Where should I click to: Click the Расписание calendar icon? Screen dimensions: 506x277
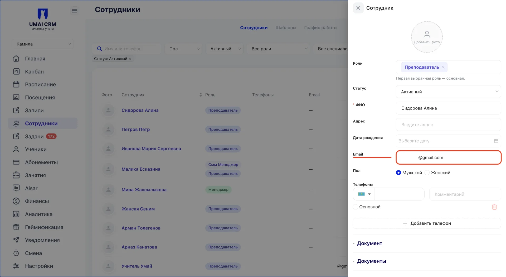click(x=16, y=84)
